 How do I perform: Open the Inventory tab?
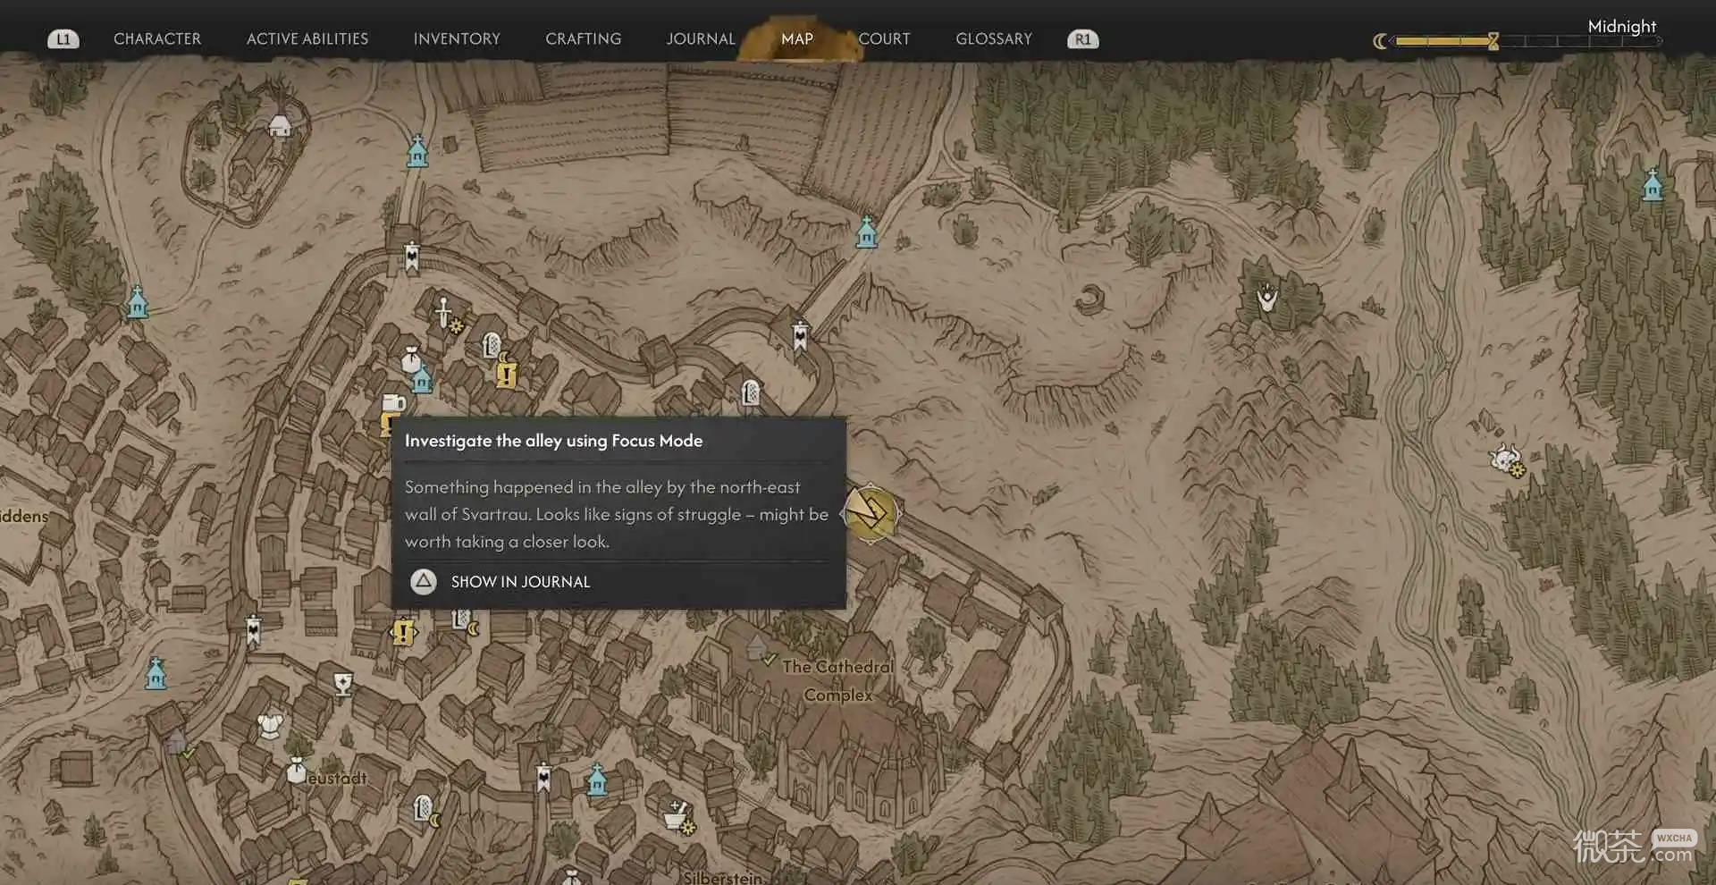[x=457, y=38]
